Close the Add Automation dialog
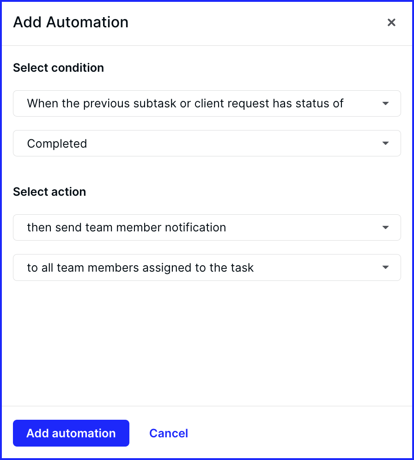 point(391,22)
